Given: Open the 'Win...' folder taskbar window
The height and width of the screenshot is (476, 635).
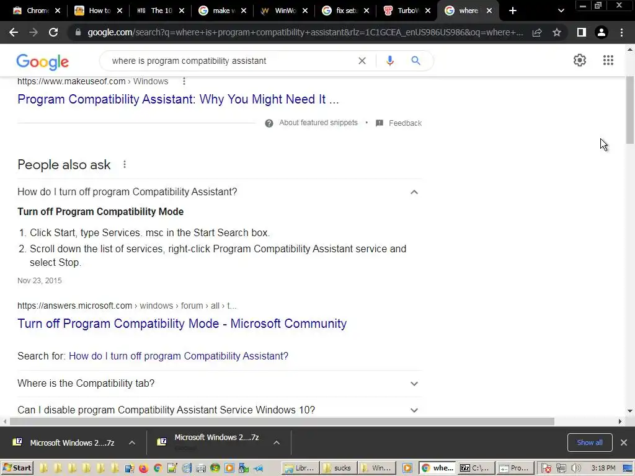Looking at the screenshot, I should pyautogui.click(x=376, y=469).
